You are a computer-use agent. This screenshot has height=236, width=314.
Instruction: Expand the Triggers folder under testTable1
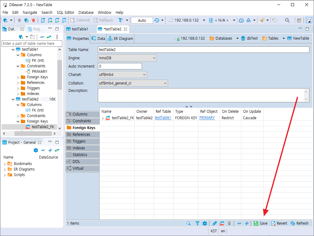point(18,88)
